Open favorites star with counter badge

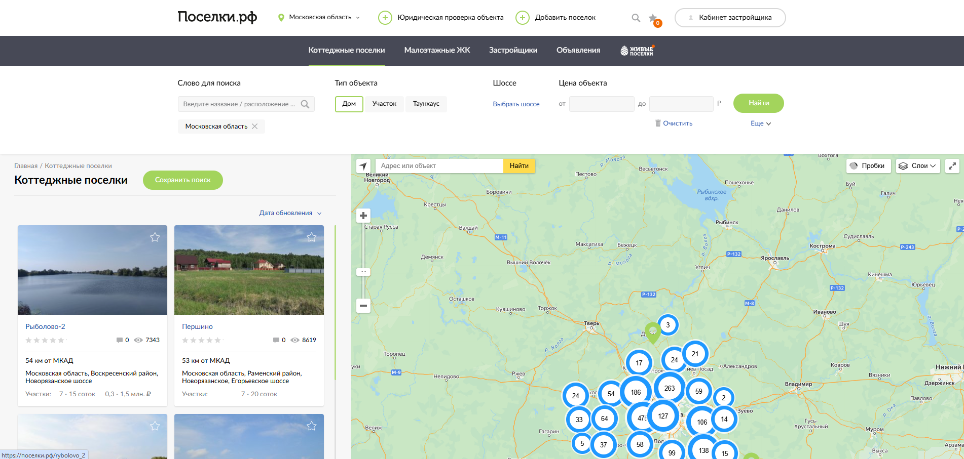point(655,20)
